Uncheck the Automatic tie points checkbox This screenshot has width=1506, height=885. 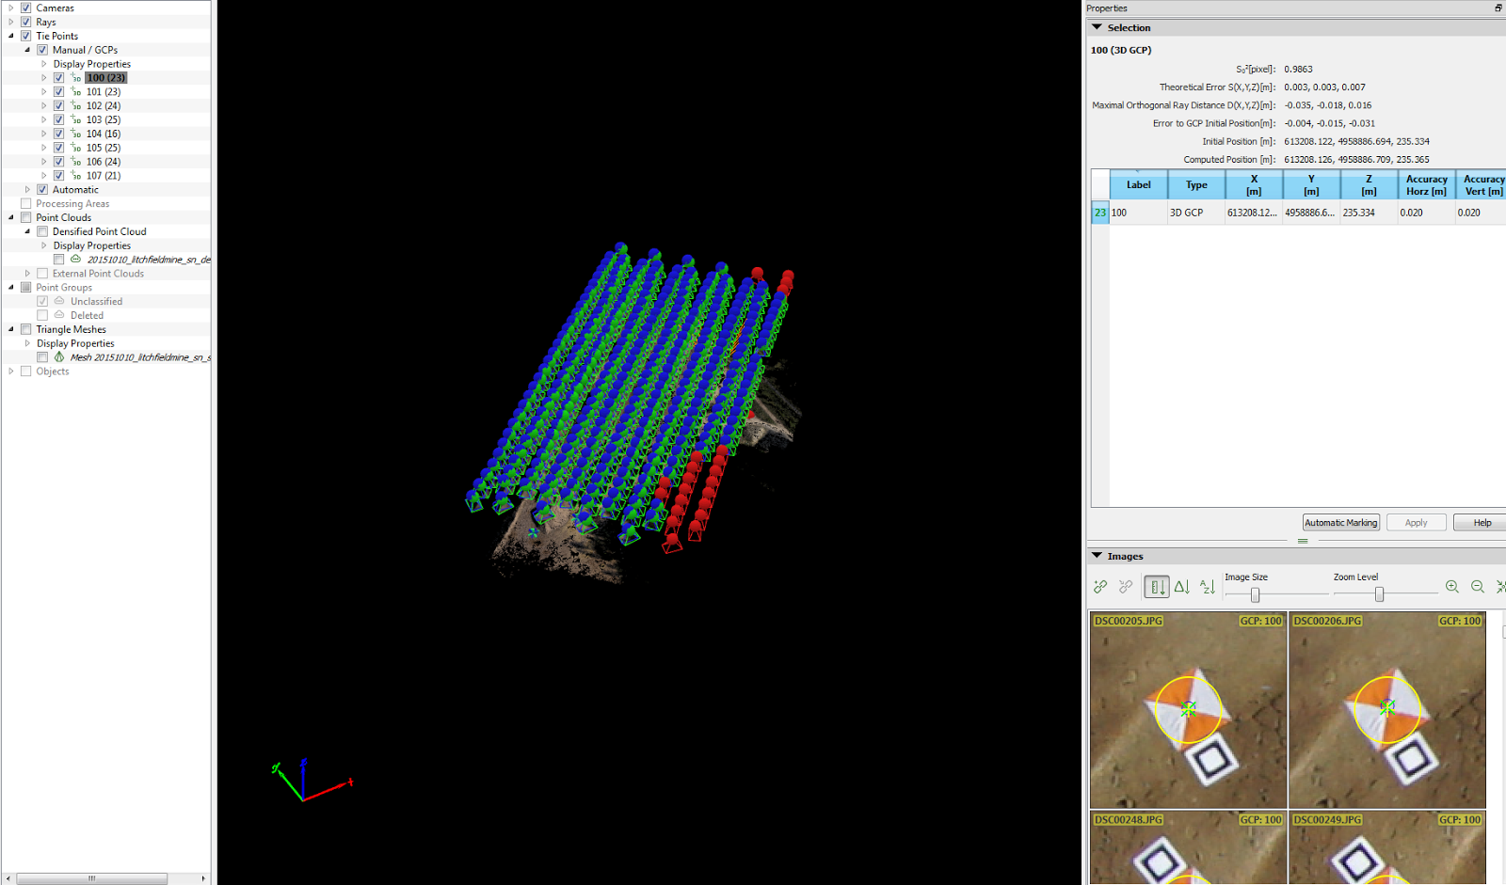click(42, 189)
